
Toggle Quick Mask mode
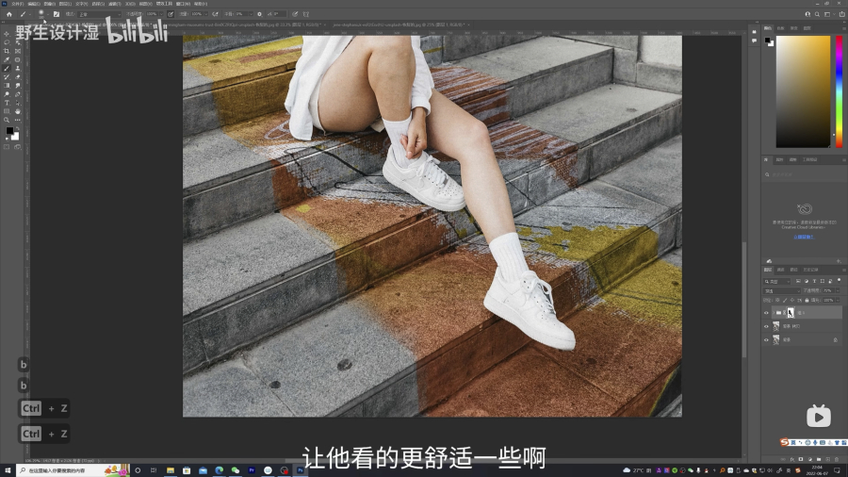coord(7,146)
